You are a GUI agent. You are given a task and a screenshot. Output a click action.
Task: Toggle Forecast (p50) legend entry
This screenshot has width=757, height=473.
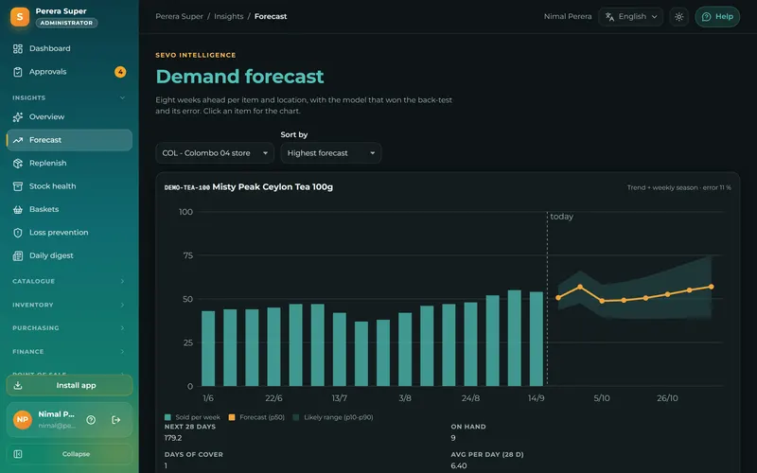tap(256, 417)
